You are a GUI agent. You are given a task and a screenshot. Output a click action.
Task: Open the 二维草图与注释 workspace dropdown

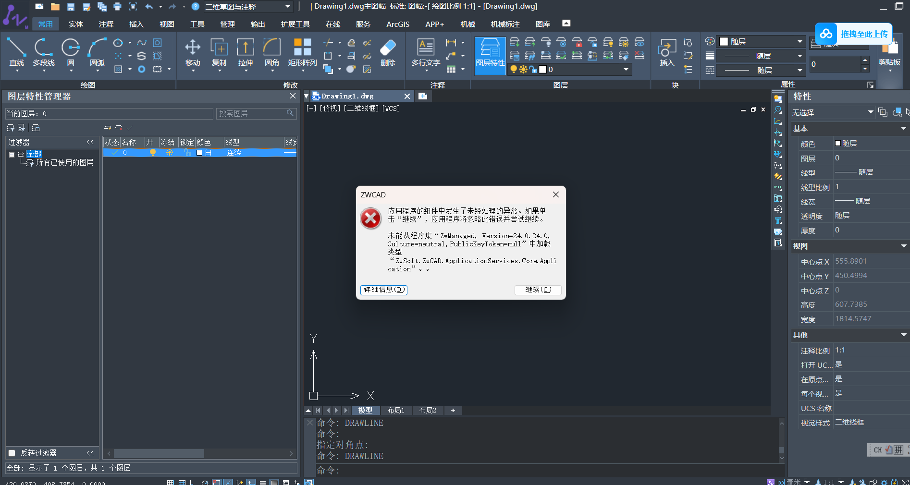tap(248, 7)
